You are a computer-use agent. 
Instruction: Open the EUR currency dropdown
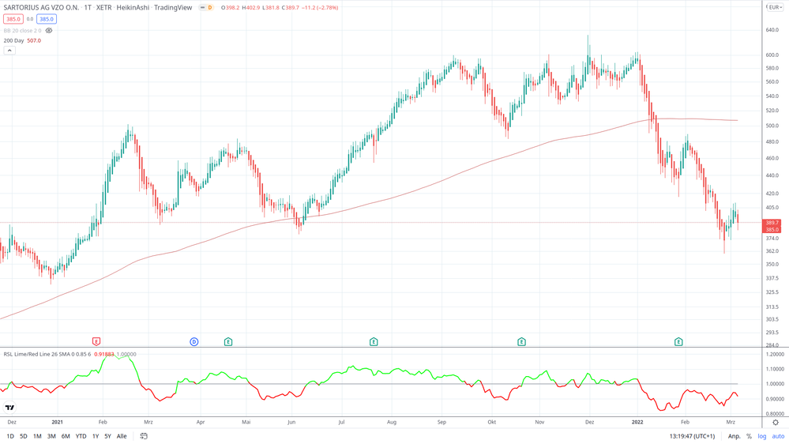coord(775,7)
